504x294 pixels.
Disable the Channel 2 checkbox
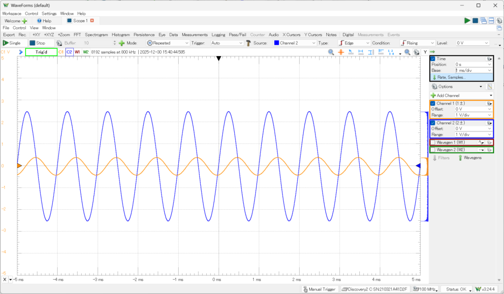click(x=433, y=123)
